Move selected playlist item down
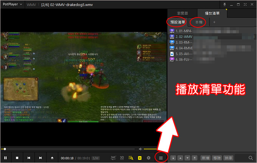 [187, 158]
